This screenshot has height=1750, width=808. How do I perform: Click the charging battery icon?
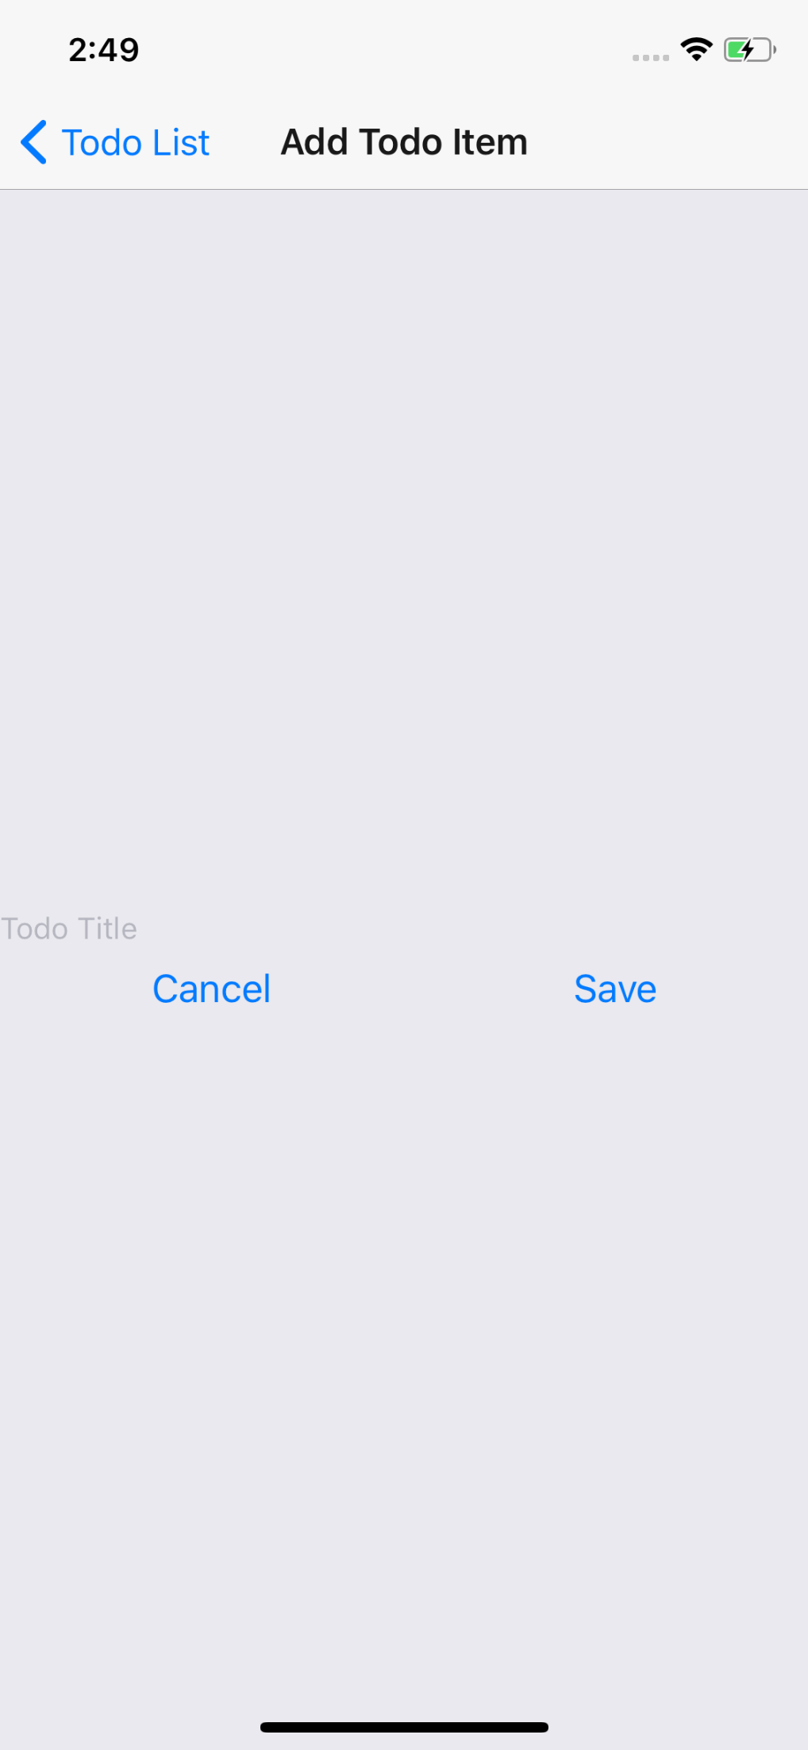pos(750,50)
